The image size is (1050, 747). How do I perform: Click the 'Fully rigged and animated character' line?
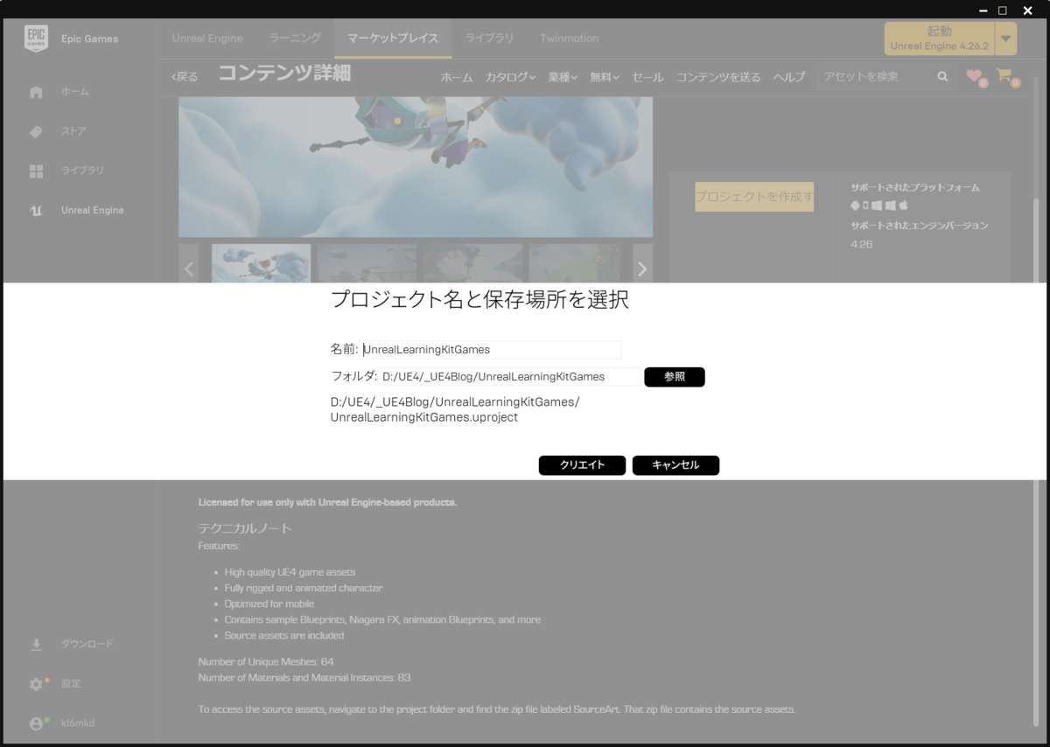(304, 589)
